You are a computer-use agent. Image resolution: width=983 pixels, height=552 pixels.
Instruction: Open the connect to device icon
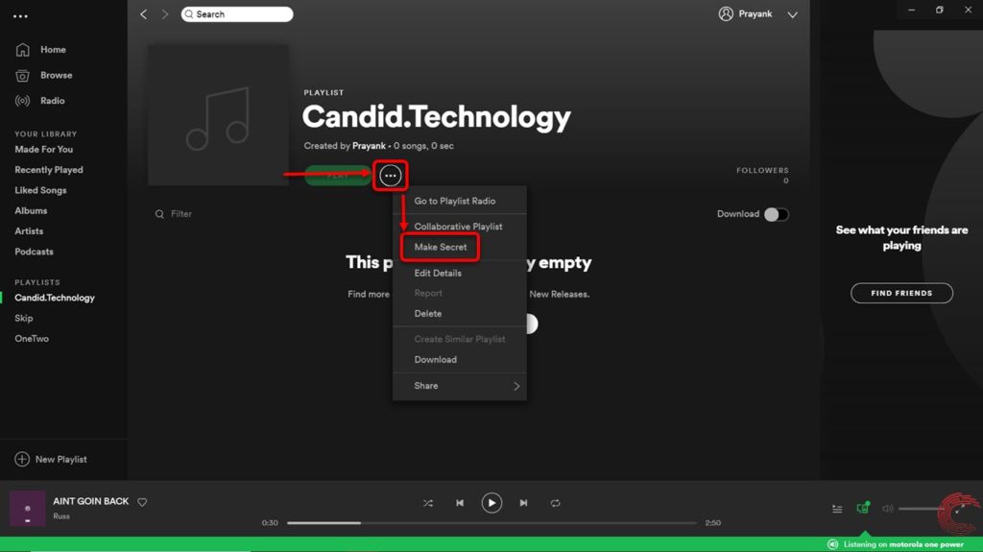tap(863, 508)
